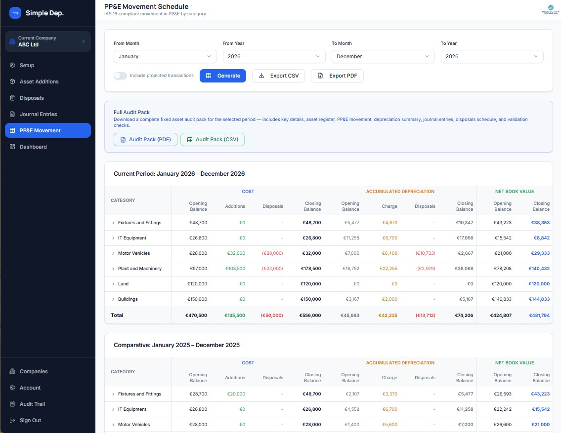Open Journal Entries section
This screenshot has width=561, height=433.
(x=48, y=115)
